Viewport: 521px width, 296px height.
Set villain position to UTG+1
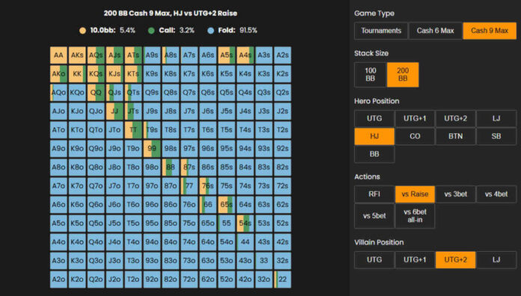(415, 260)
